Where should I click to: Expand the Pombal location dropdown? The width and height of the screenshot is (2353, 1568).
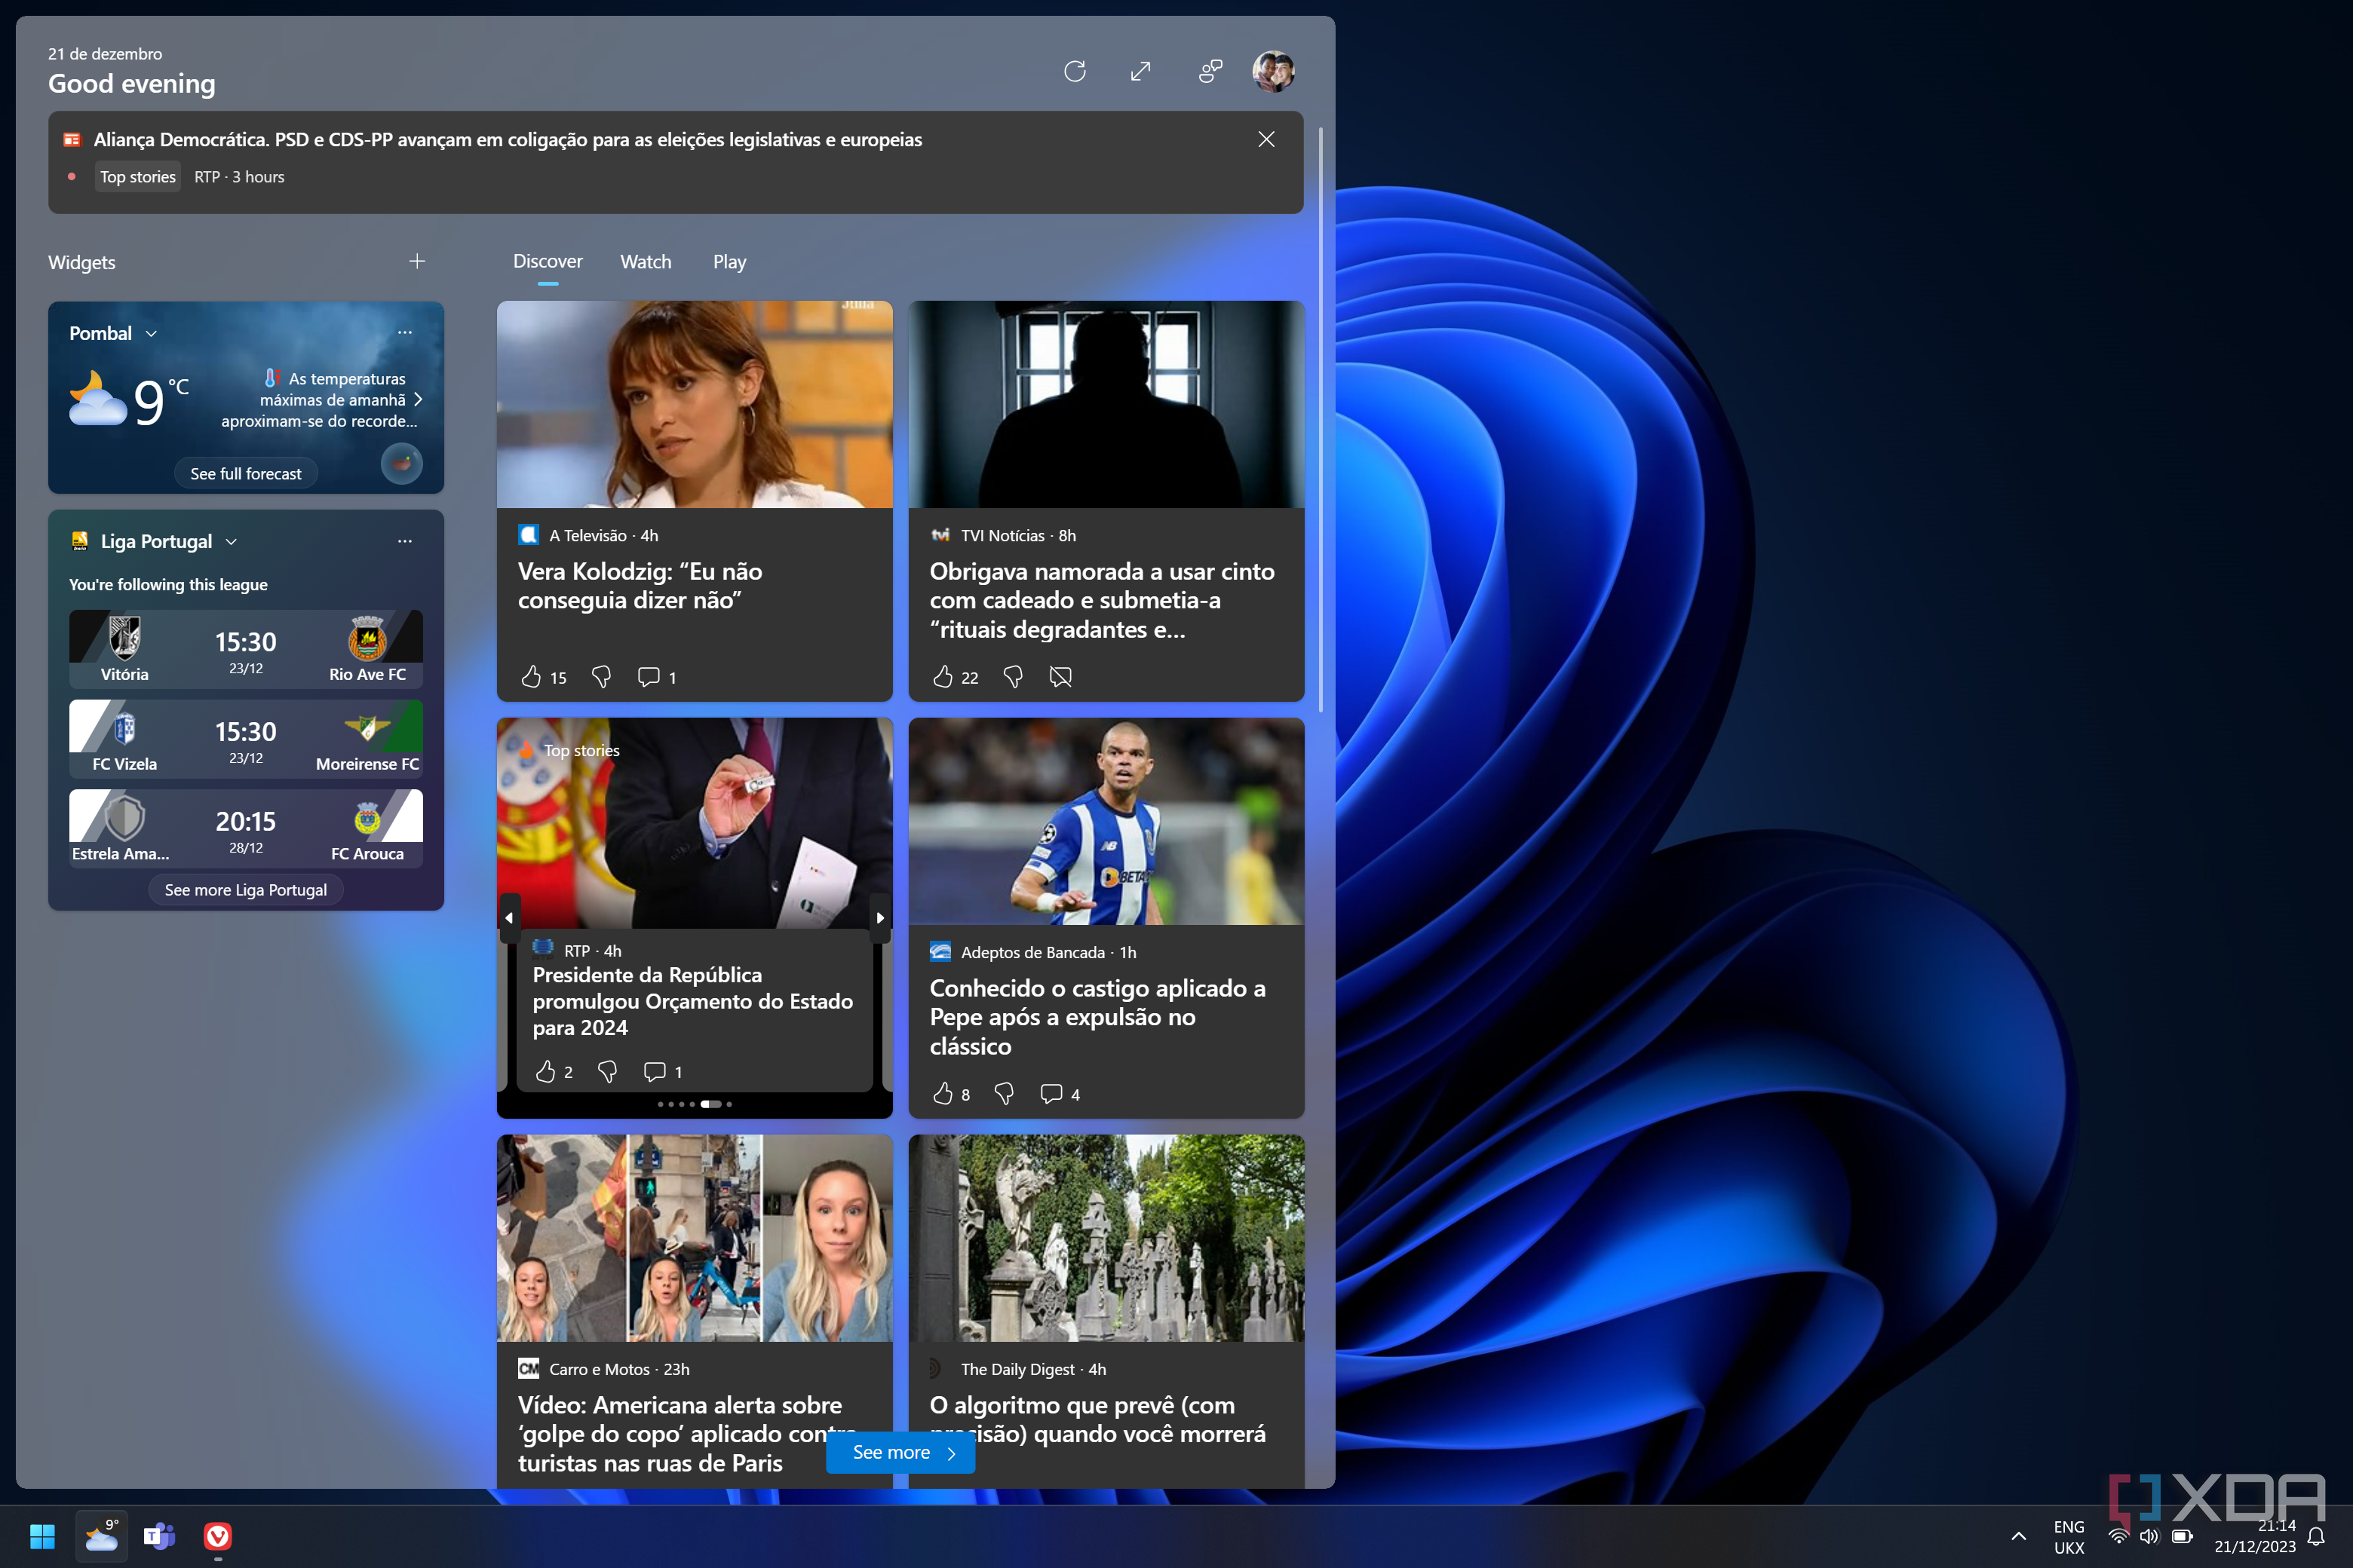click(x=151, y=333)
